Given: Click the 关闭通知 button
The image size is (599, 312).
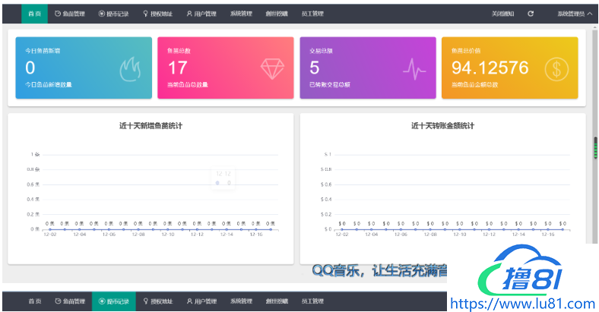Looking at the screenshot, I should tap(502, 14).
